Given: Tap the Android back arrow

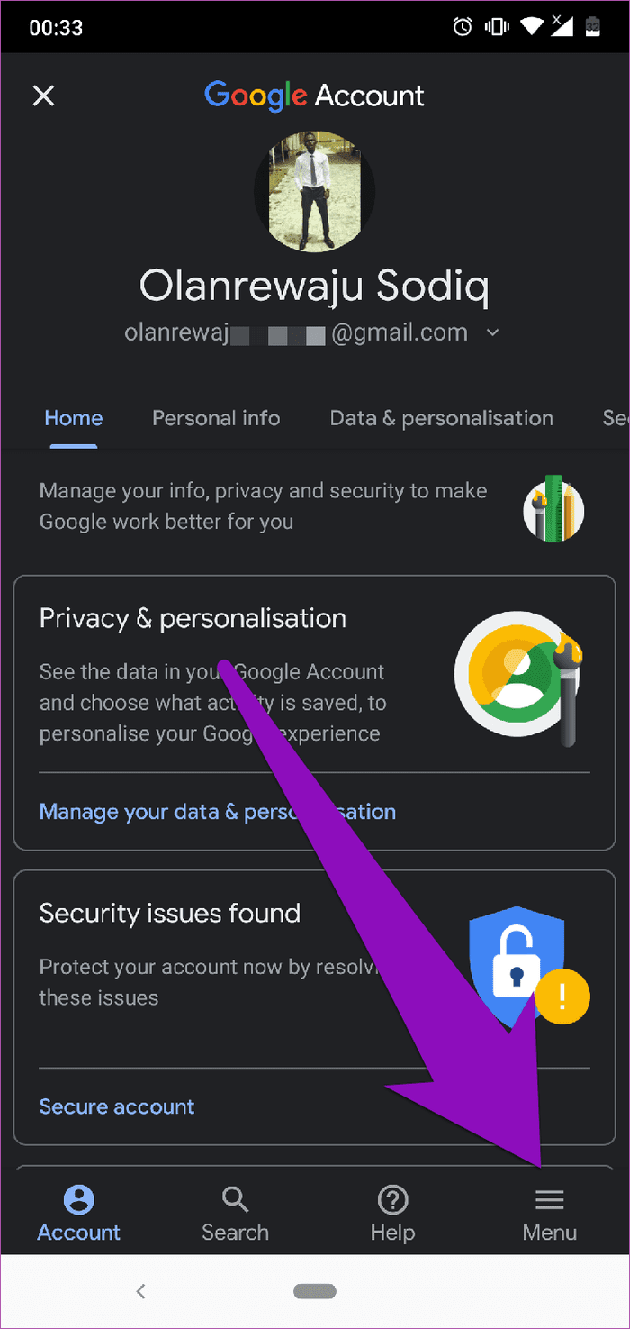Looking at the screenshot, I should (x=140, y=1291).
